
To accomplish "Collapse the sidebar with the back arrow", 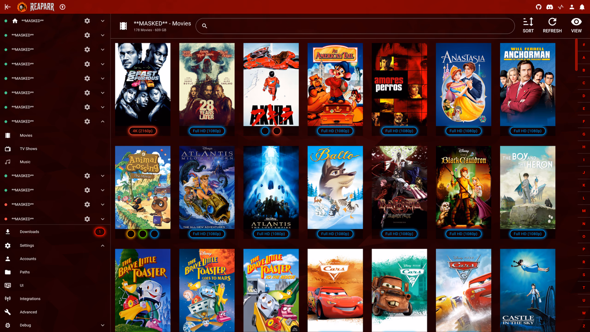I will pos(7,7).
